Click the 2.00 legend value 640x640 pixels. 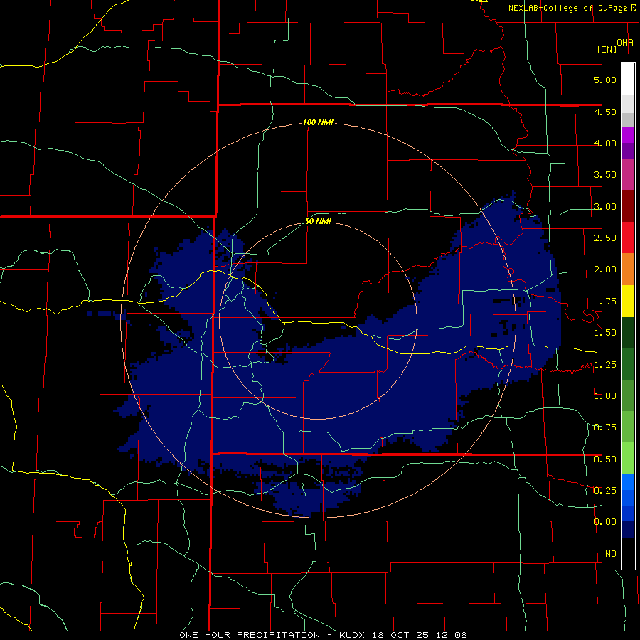[605, 270]
